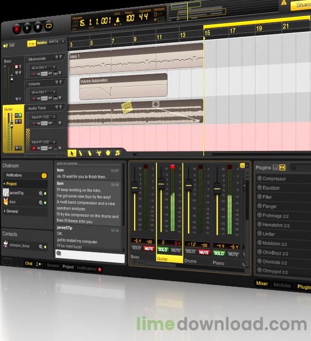Click the jamie57lp avatar thumbnail
This screenshot has width=311, height=341.
point(5,193)
